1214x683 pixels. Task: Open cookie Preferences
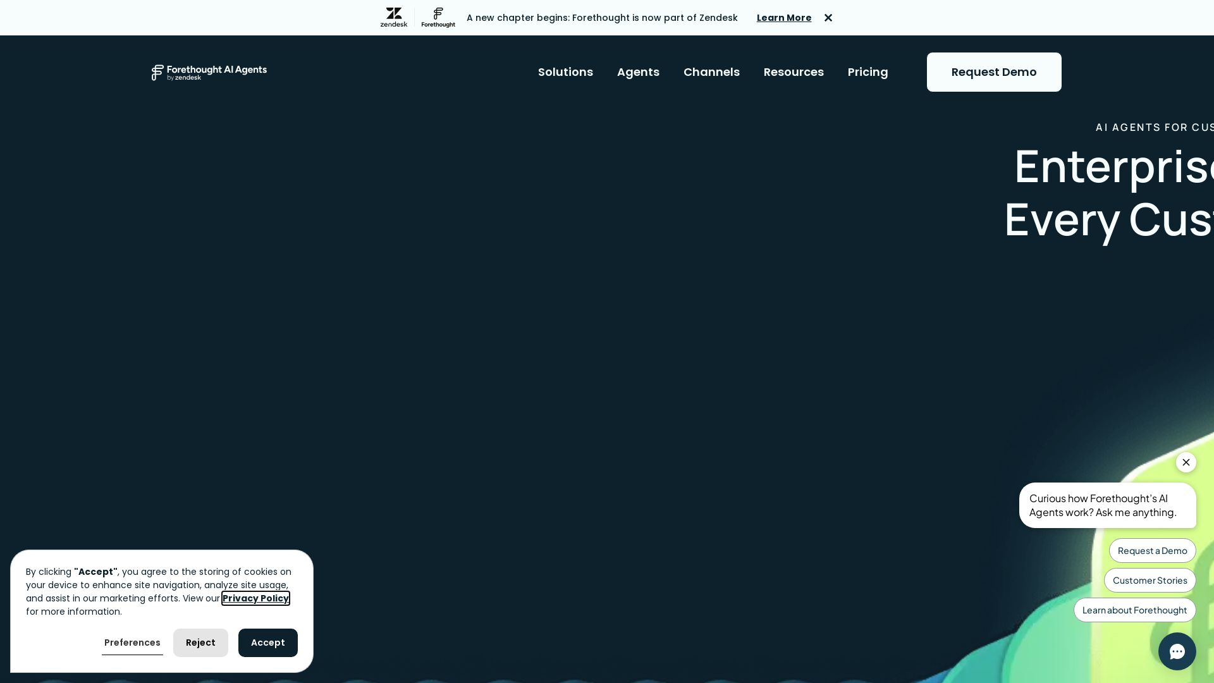pyautogui.click(x=132, y=643)
